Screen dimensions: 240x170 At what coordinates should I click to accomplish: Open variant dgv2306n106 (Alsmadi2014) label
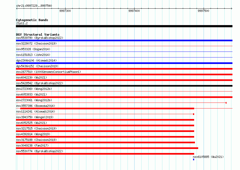pyautogui.click(x=36, y=60)
